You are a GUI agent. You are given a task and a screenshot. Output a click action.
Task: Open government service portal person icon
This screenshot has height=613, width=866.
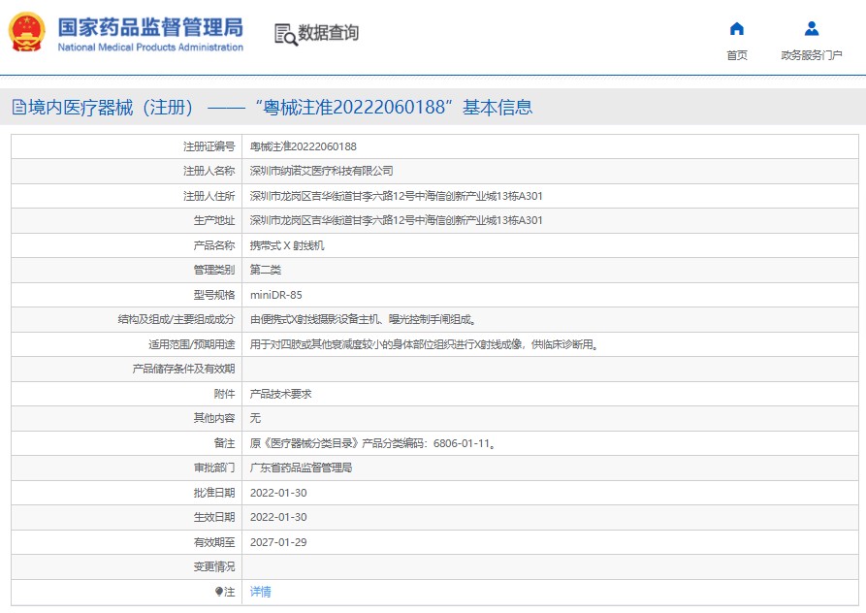tap(812, 28)
